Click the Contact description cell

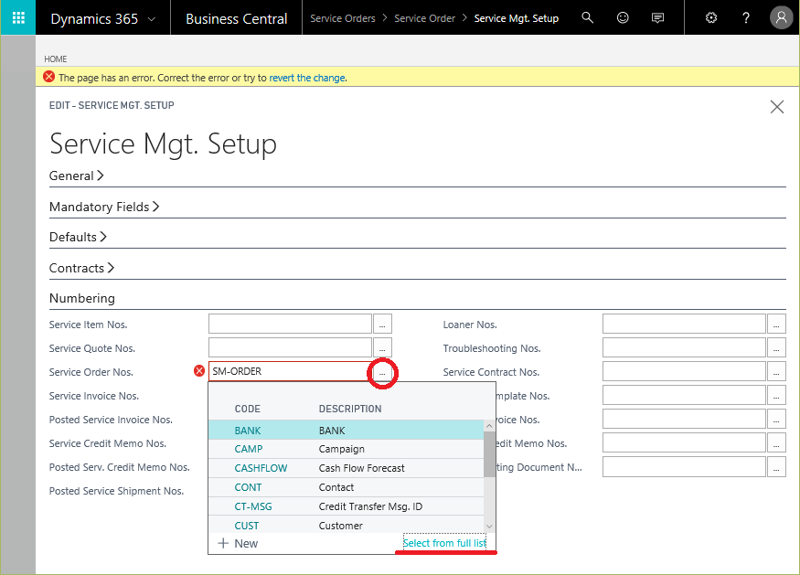(x=336, y=487)
